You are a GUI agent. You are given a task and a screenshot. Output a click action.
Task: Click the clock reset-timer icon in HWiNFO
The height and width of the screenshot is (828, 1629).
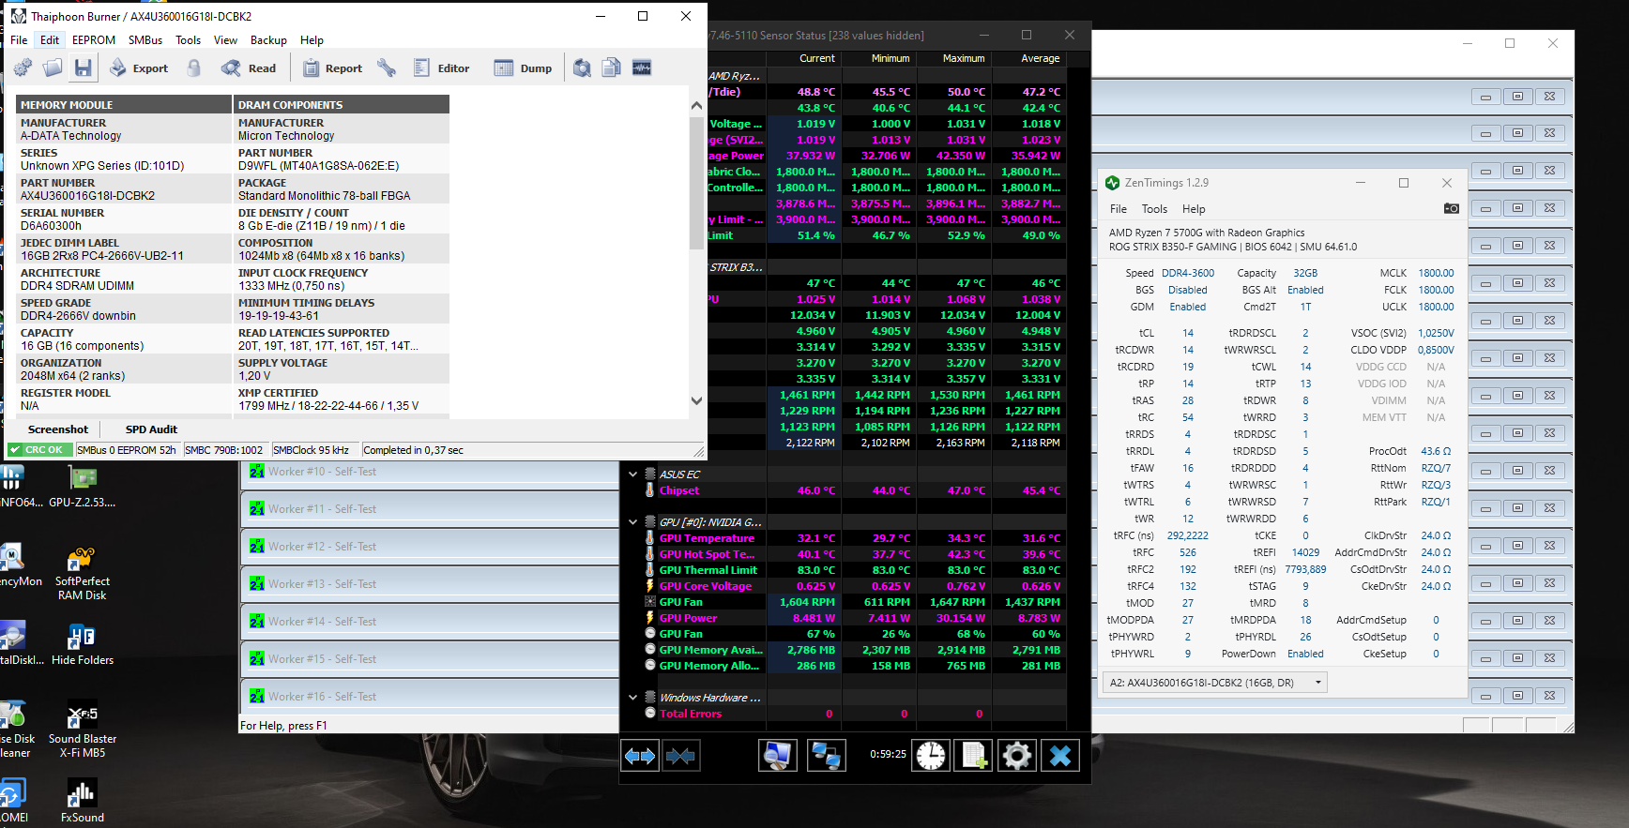click(931, 756)
